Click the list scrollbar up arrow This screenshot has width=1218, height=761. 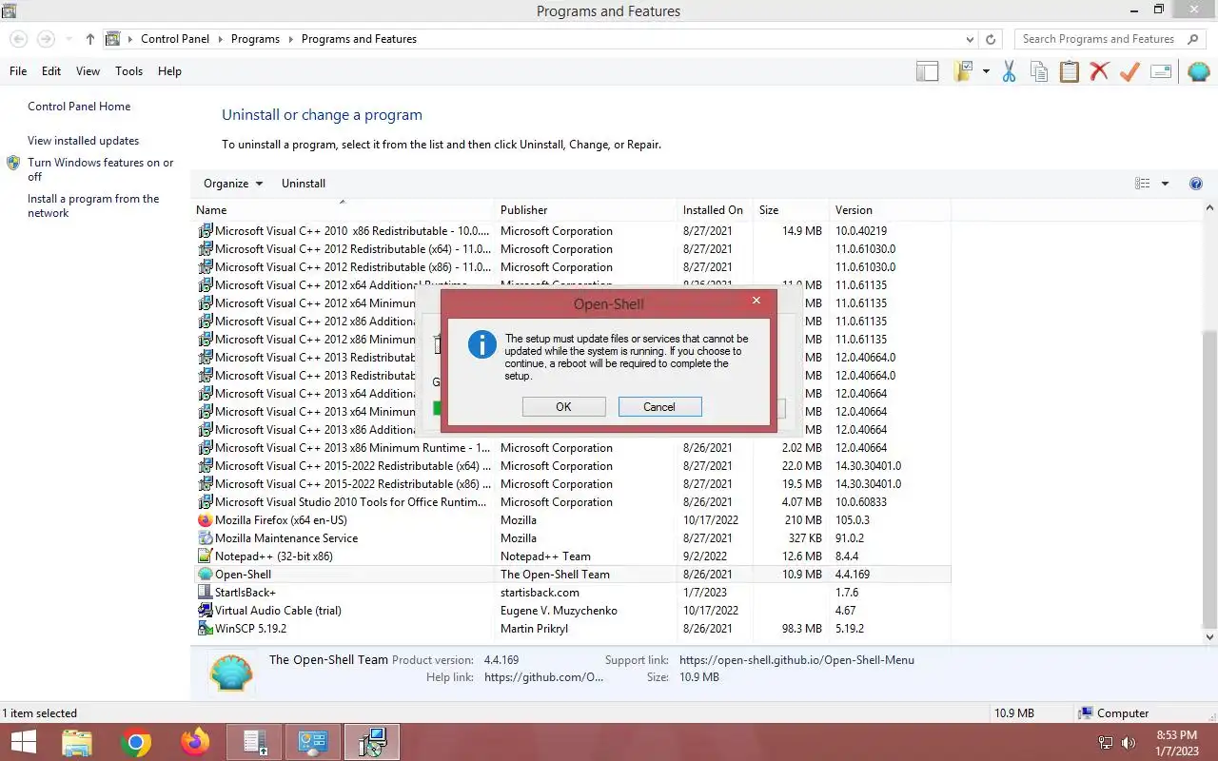1210,208
